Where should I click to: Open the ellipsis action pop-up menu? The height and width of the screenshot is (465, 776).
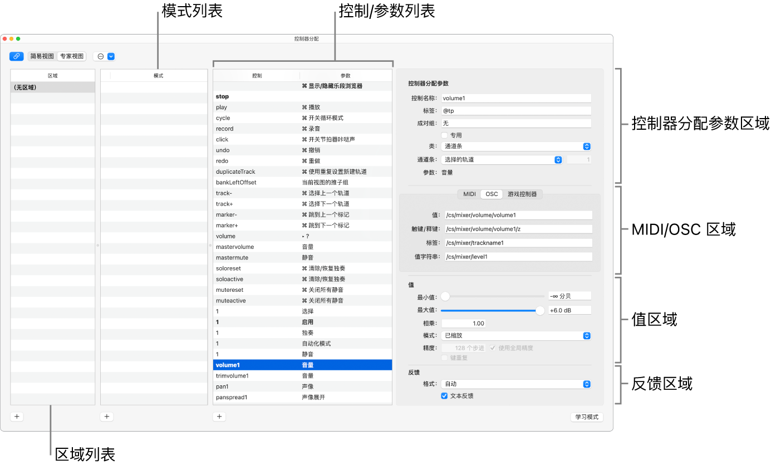104,56
